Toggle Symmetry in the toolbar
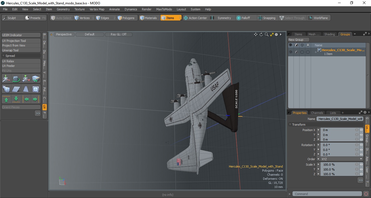 [222, 18]
